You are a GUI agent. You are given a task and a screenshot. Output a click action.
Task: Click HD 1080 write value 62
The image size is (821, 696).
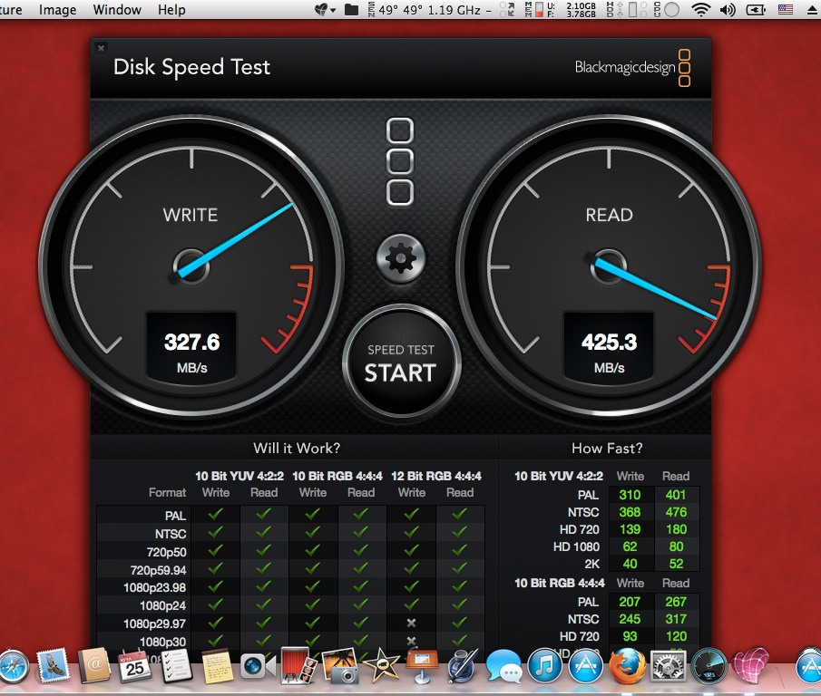coord(630,546)
